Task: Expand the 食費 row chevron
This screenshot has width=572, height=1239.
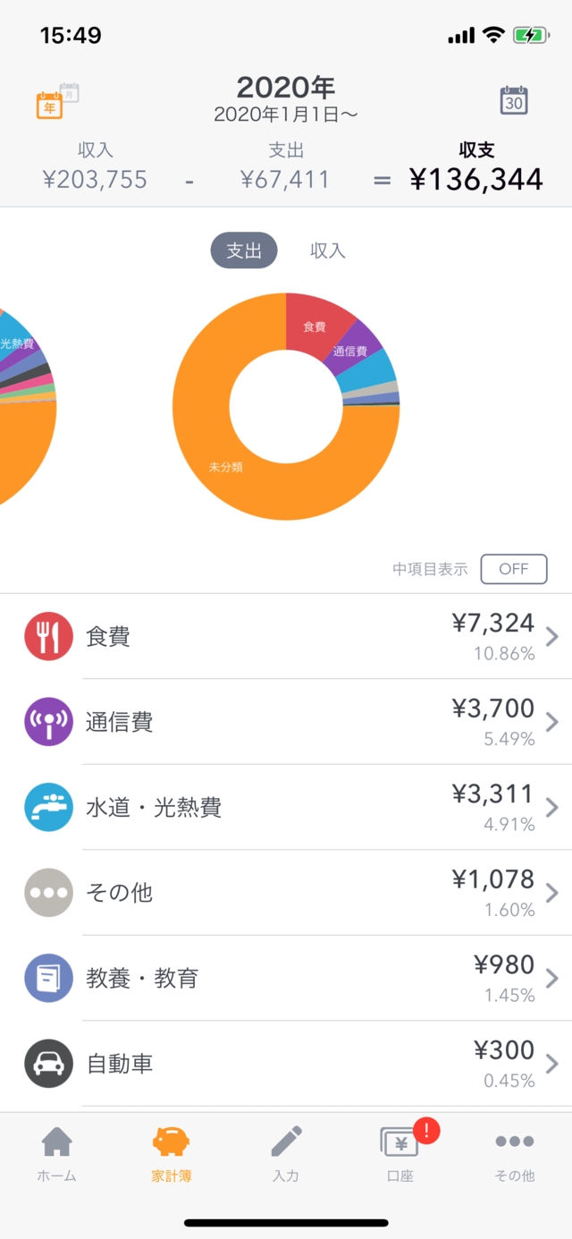Action: pos(552,636)
